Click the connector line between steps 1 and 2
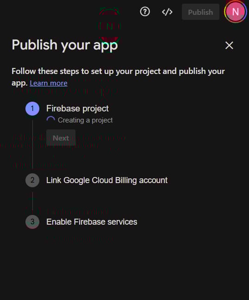Viewport: 249px width, 300px height. 32,144
